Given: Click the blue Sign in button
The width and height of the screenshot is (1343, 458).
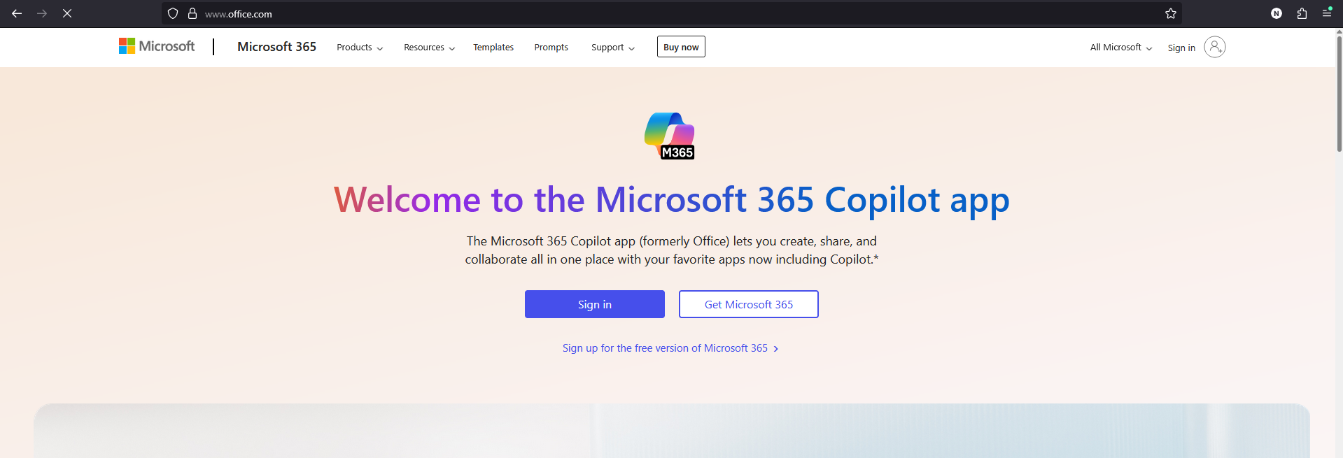Looking at the screenshot, I should click(595, 304).
